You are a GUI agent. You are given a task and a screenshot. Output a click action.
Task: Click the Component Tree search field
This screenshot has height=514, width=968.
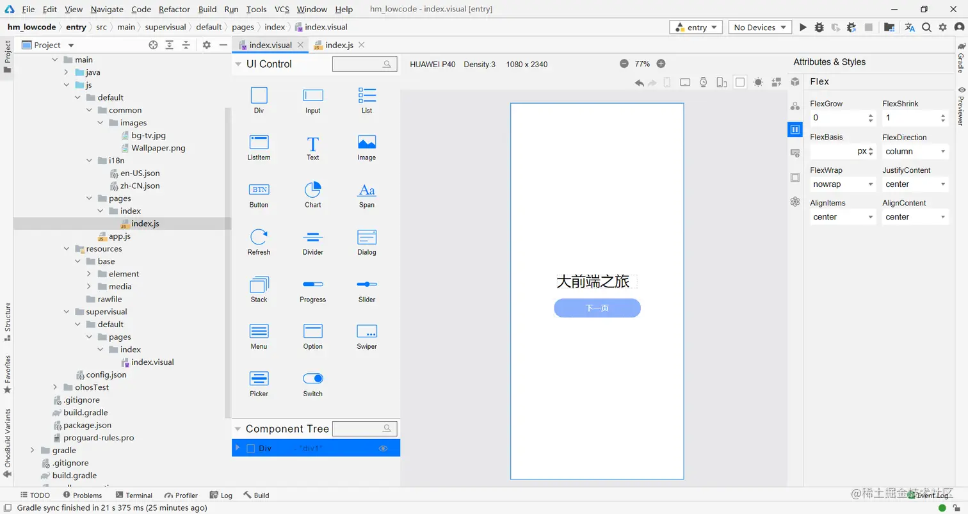364,428
